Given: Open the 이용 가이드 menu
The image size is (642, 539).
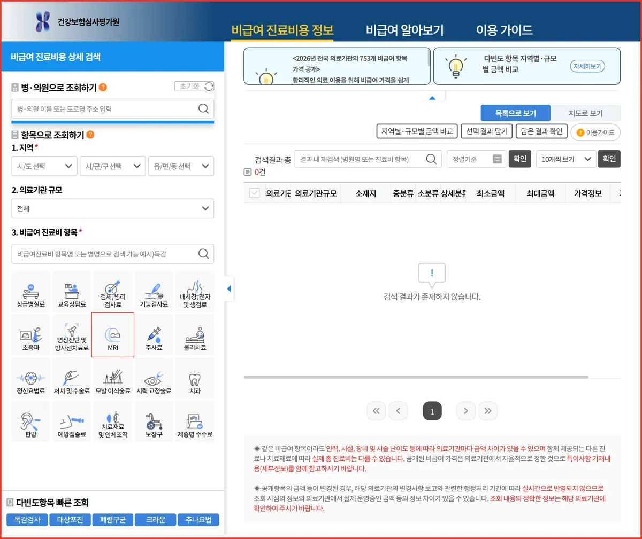Looking at the screenshot, I should coord(505,30).
